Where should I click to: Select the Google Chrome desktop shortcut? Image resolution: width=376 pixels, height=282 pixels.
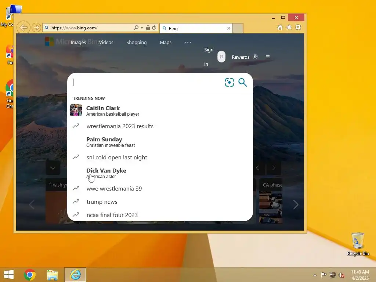click(x=10, y=94)
